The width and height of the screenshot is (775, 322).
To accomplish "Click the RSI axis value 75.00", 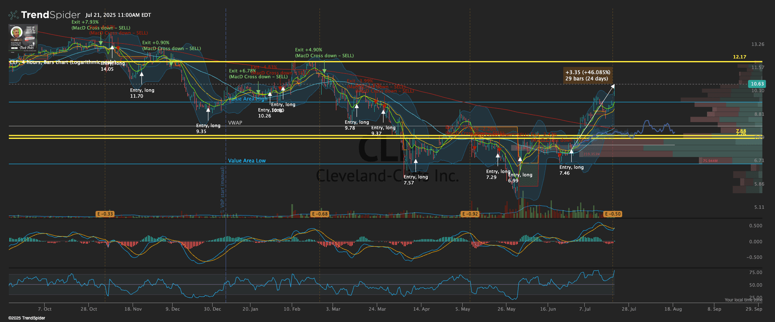I will click(x=756, y=272).
